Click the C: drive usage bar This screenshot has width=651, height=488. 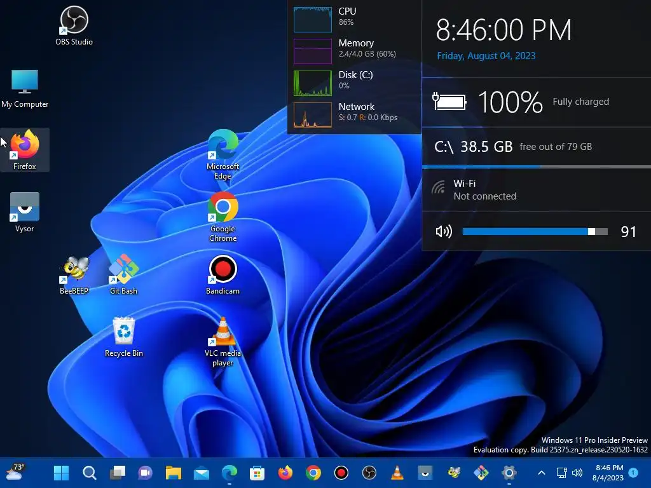point(537,167)
